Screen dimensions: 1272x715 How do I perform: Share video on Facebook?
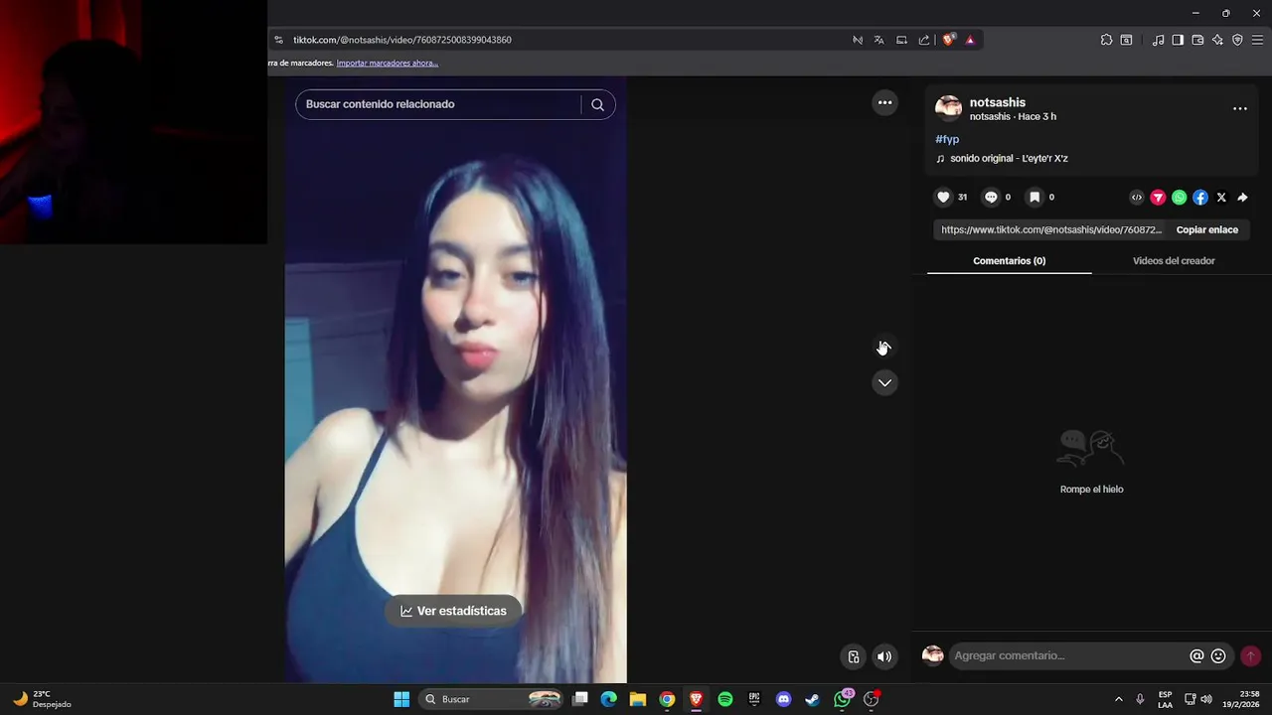pos(1200,198)
